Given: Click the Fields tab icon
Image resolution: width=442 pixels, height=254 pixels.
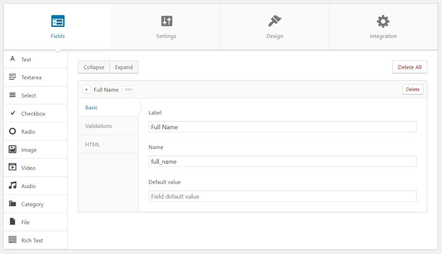Looking at the screenshot, I should [x=58, y=22].
